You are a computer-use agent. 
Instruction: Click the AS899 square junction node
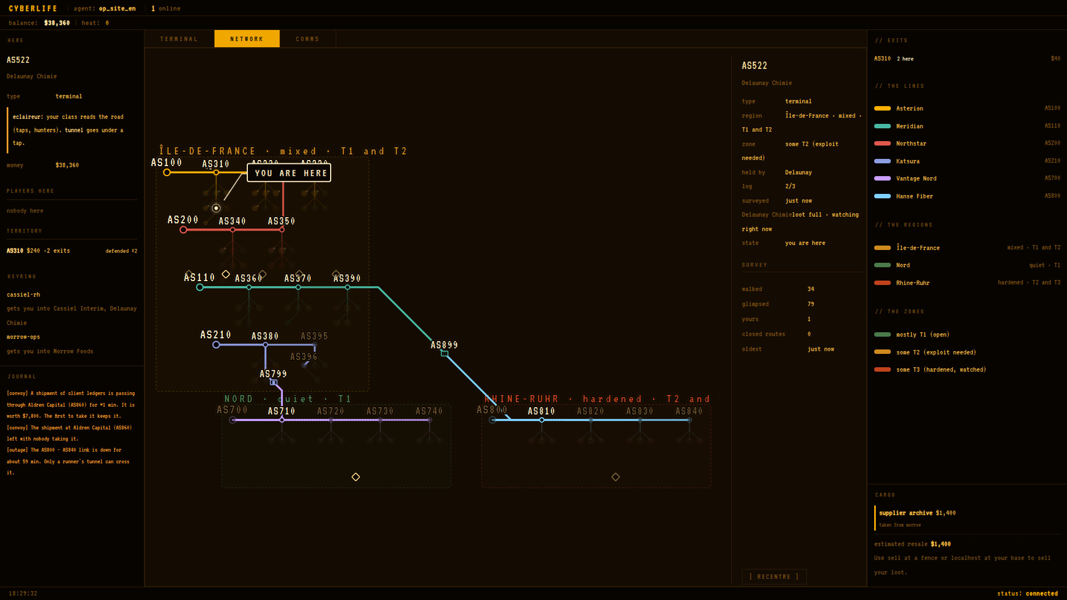point(445,353)
